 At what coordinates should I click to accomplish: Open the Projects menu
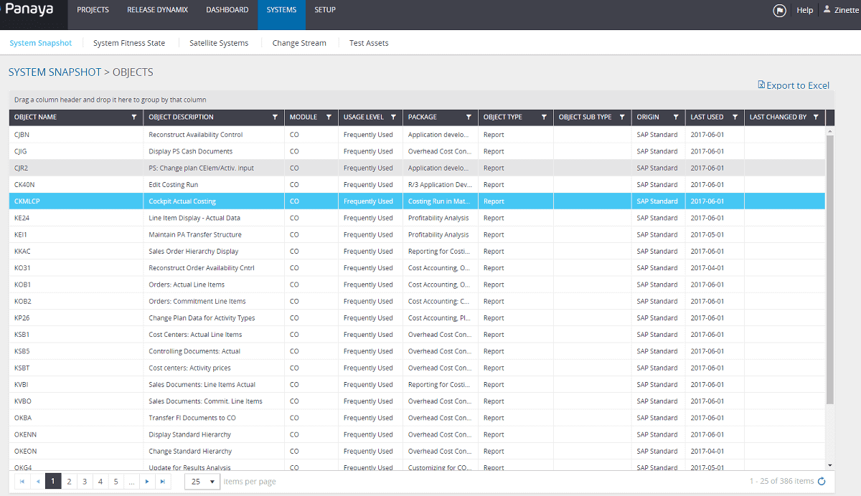[93, 10]
